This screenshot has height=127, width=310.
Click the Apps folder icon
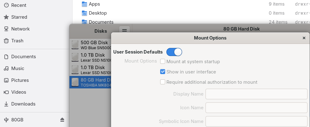84,4
